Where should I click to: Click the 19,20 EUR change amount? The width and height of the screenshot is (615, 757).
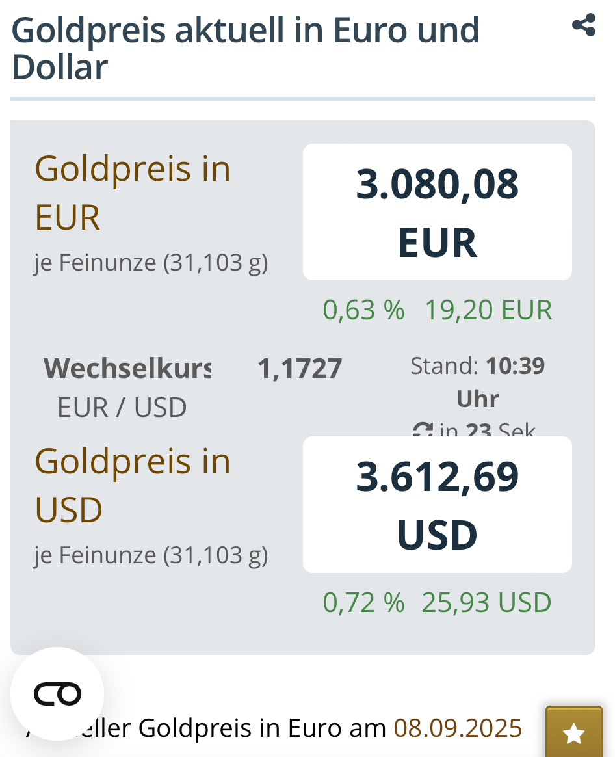[488, 310]
